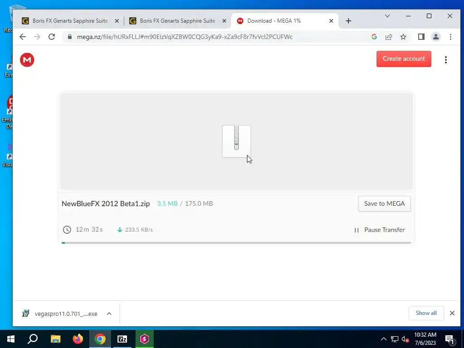Launch Firefox from the taskbar

click(78, 339)
